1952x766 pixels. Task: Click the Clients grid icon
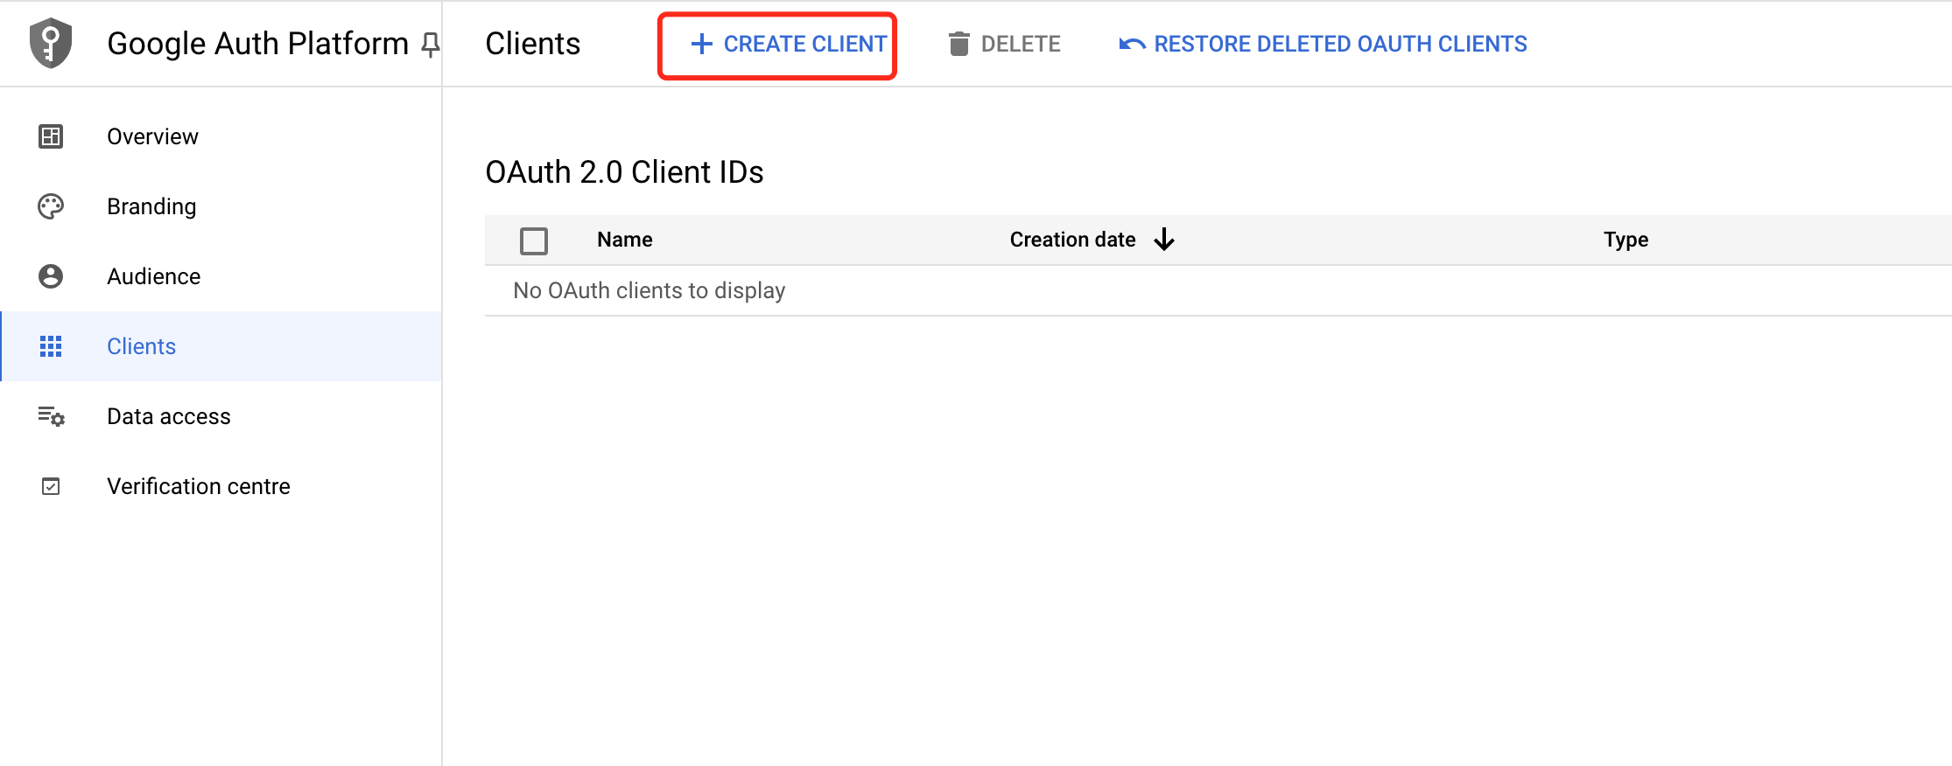pyautogui.click(x=51, y=346)
